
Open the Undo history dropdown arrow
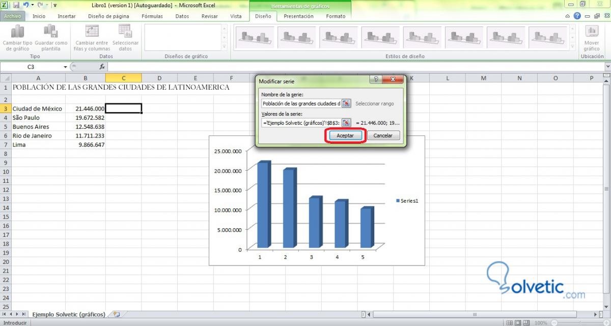32,5
